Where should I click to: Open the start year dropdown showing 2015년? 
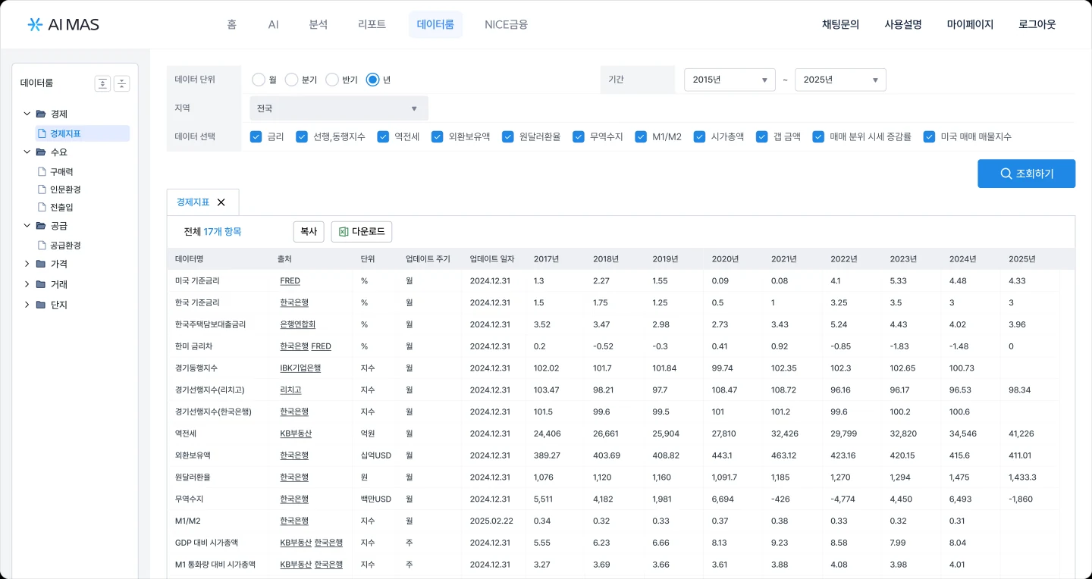pyautogui.click(x=730, y=80)
